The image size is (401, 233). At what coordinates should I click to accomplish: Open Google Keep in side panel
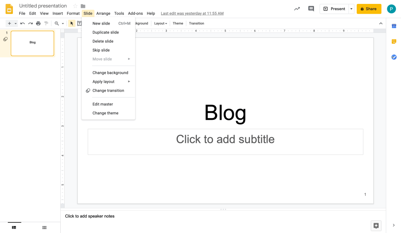tap(394, 41)
